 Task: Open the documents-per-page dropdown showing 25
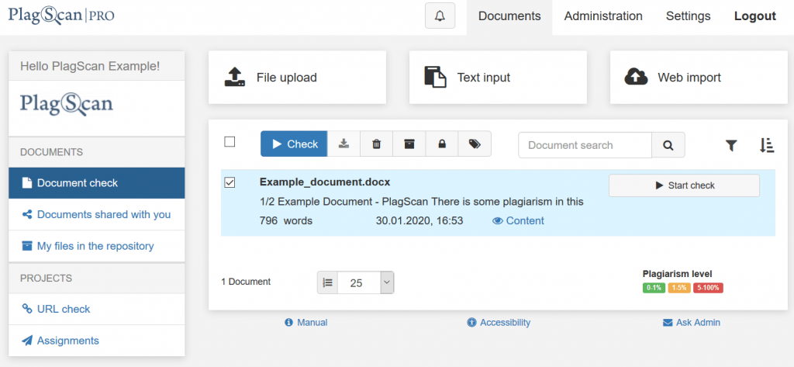[366, 282]
